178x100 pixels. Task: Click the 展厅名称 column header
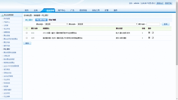click(34, 28)
